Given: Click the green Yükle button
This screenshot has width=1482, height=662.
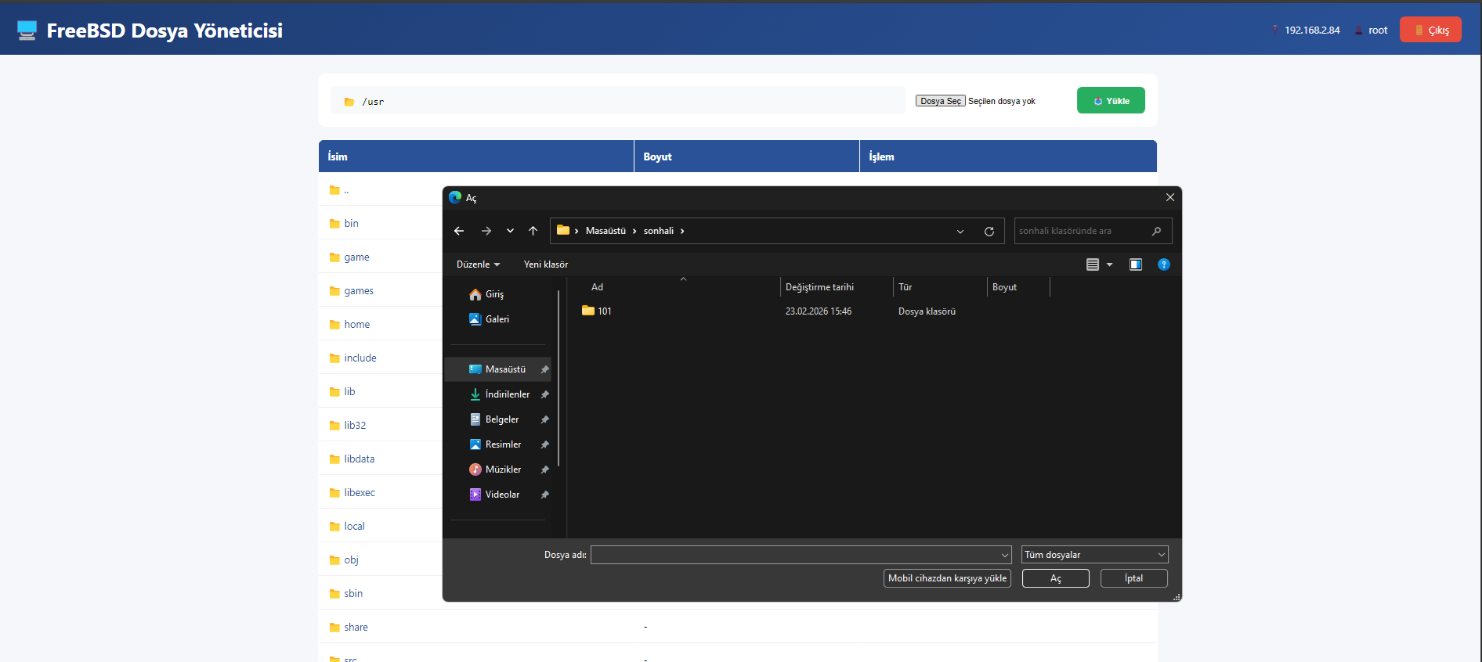Looking at the screenshot, I should pos(1111,100).
